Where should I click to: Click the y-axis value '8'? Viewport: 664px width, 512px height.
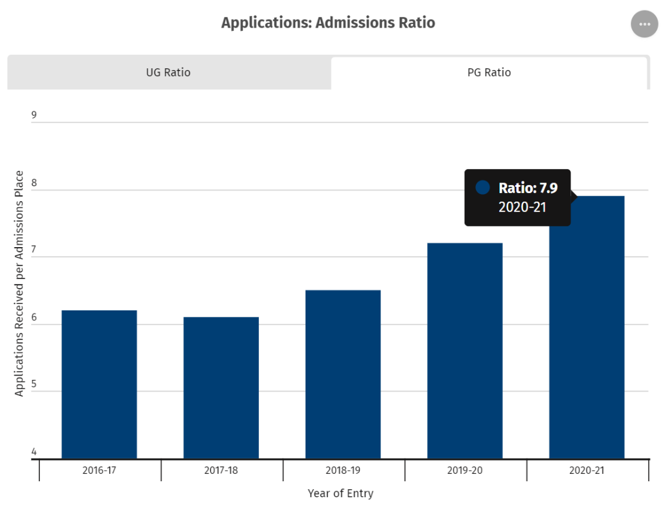[34, 183]
